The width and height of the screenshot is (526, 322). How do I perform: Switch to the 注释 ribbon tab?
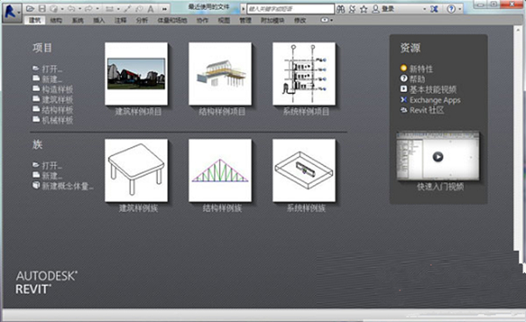120,20
